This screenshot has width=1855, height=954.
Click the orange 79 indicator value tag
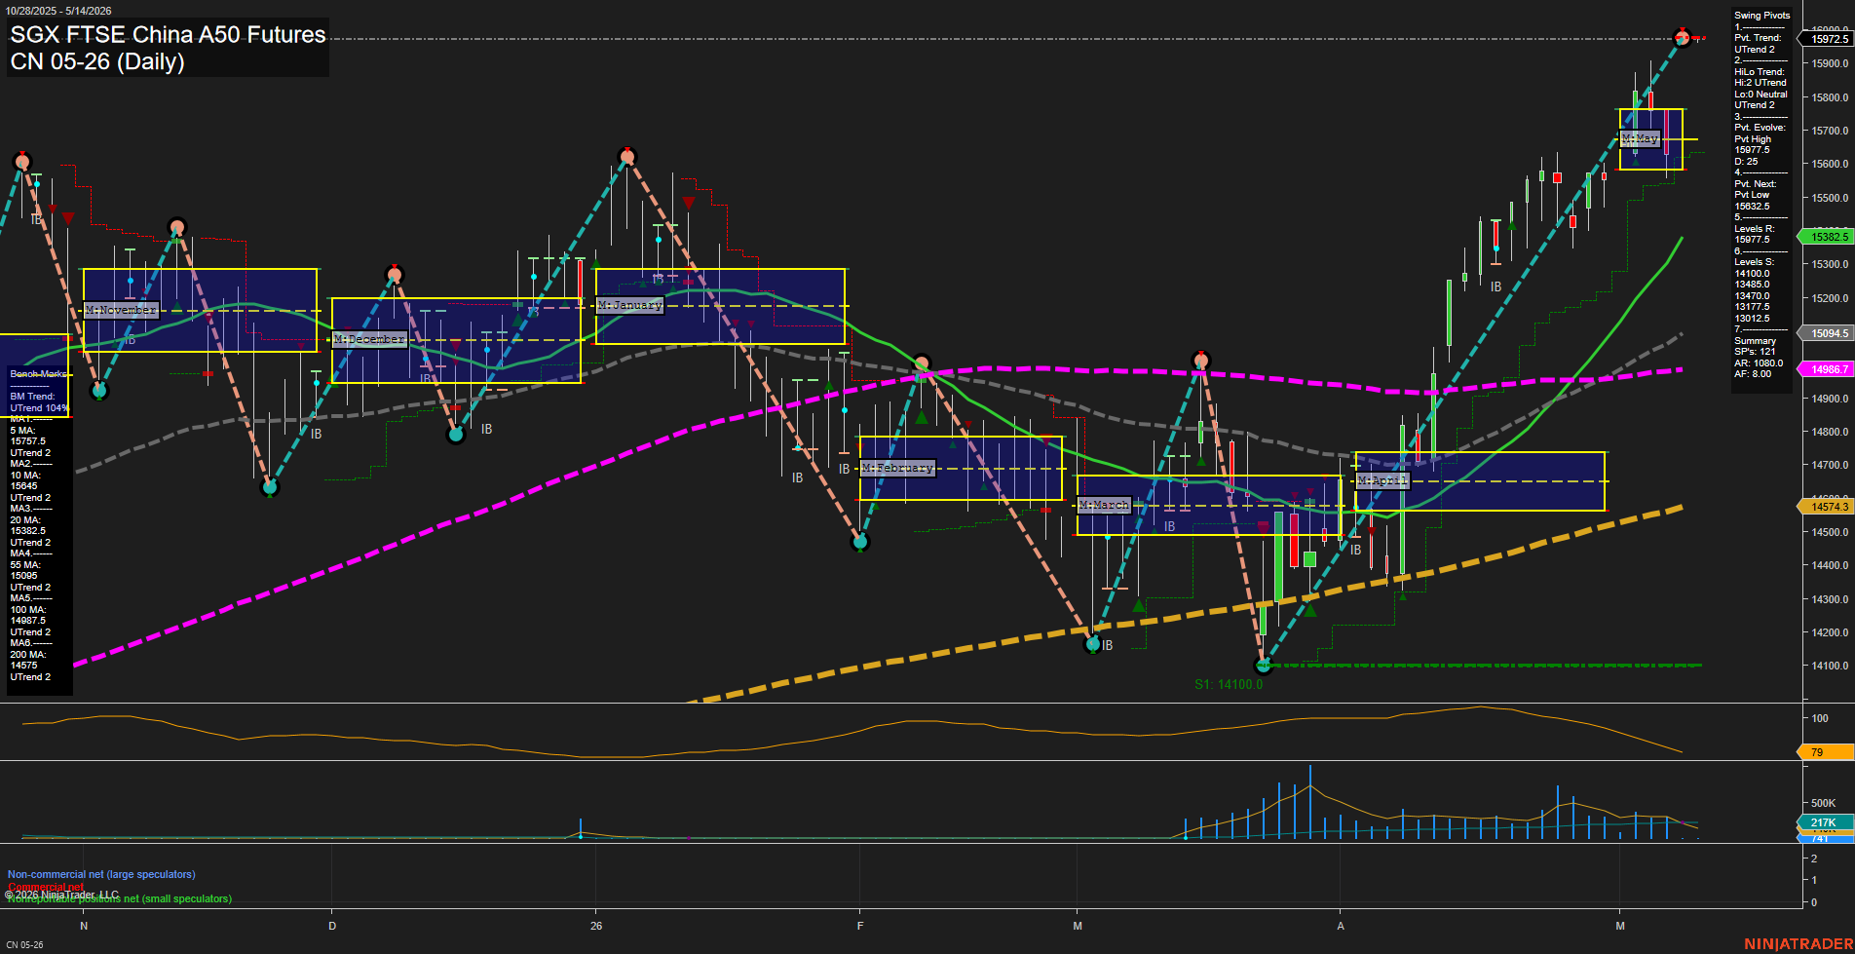pyautogui.click(x=1825, y=752)
